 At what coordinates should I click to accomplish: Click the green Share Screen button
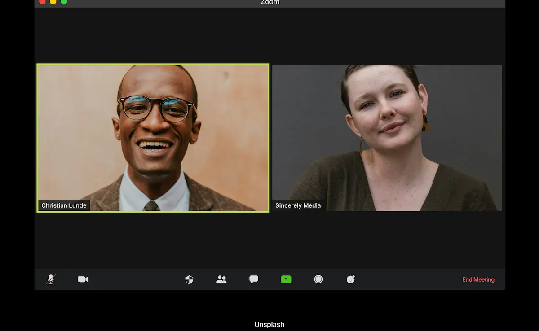(x=286, y=279)
